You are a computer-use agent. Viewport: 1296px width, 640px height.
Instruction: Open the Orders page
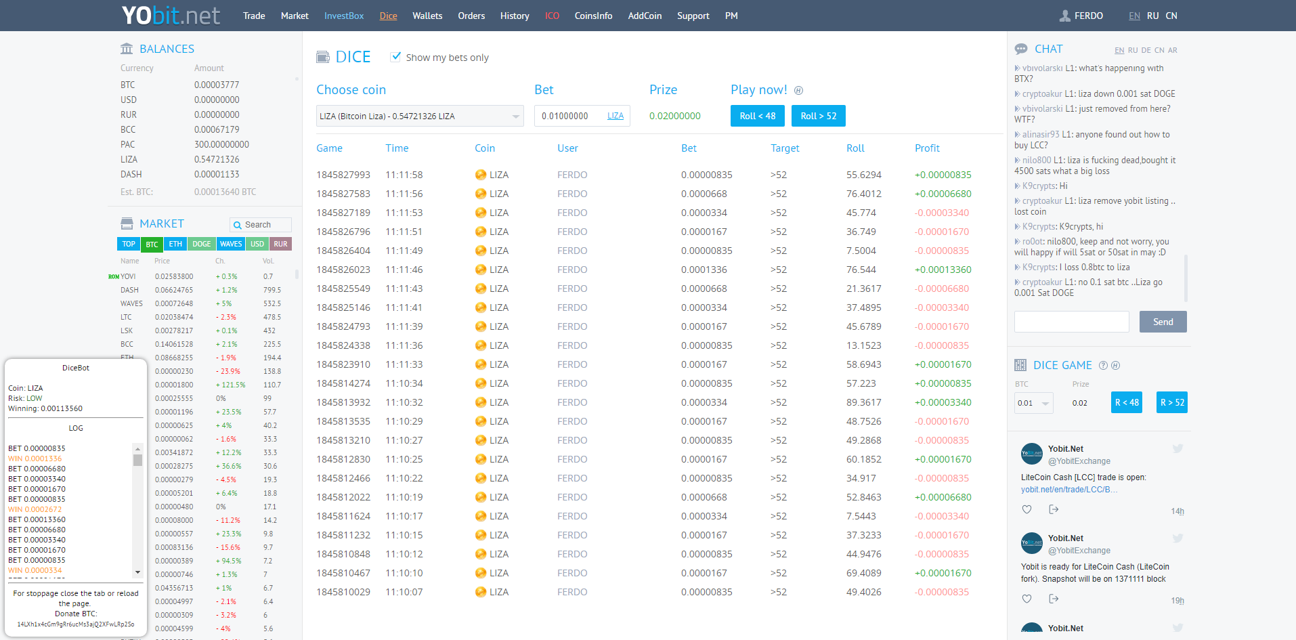point(471,16)
